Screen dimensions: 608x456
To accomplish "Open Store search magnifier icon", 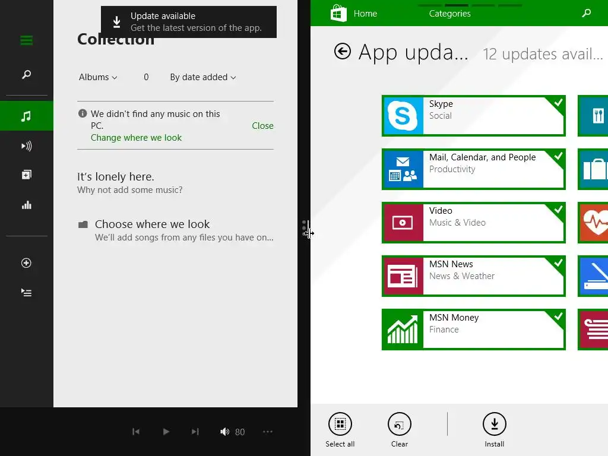I will pos(587,13).
